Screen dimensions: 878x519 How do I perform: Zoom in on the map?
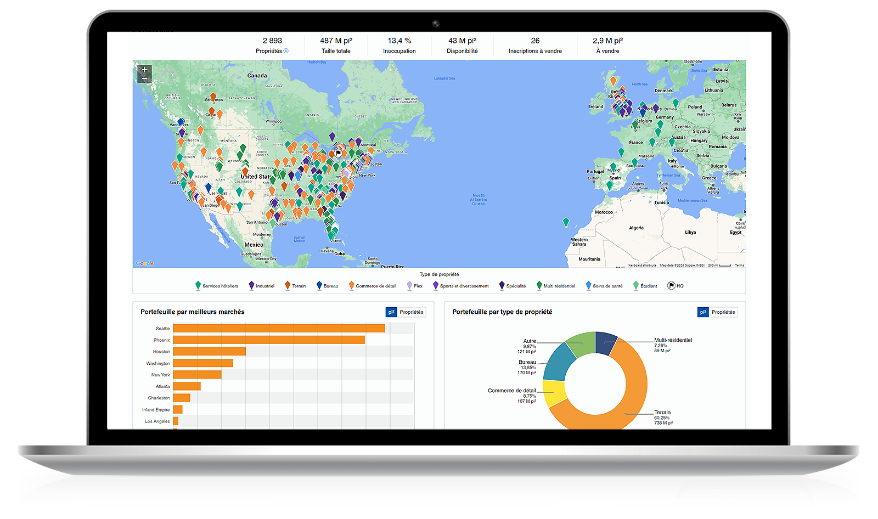[x=144, y=70]
